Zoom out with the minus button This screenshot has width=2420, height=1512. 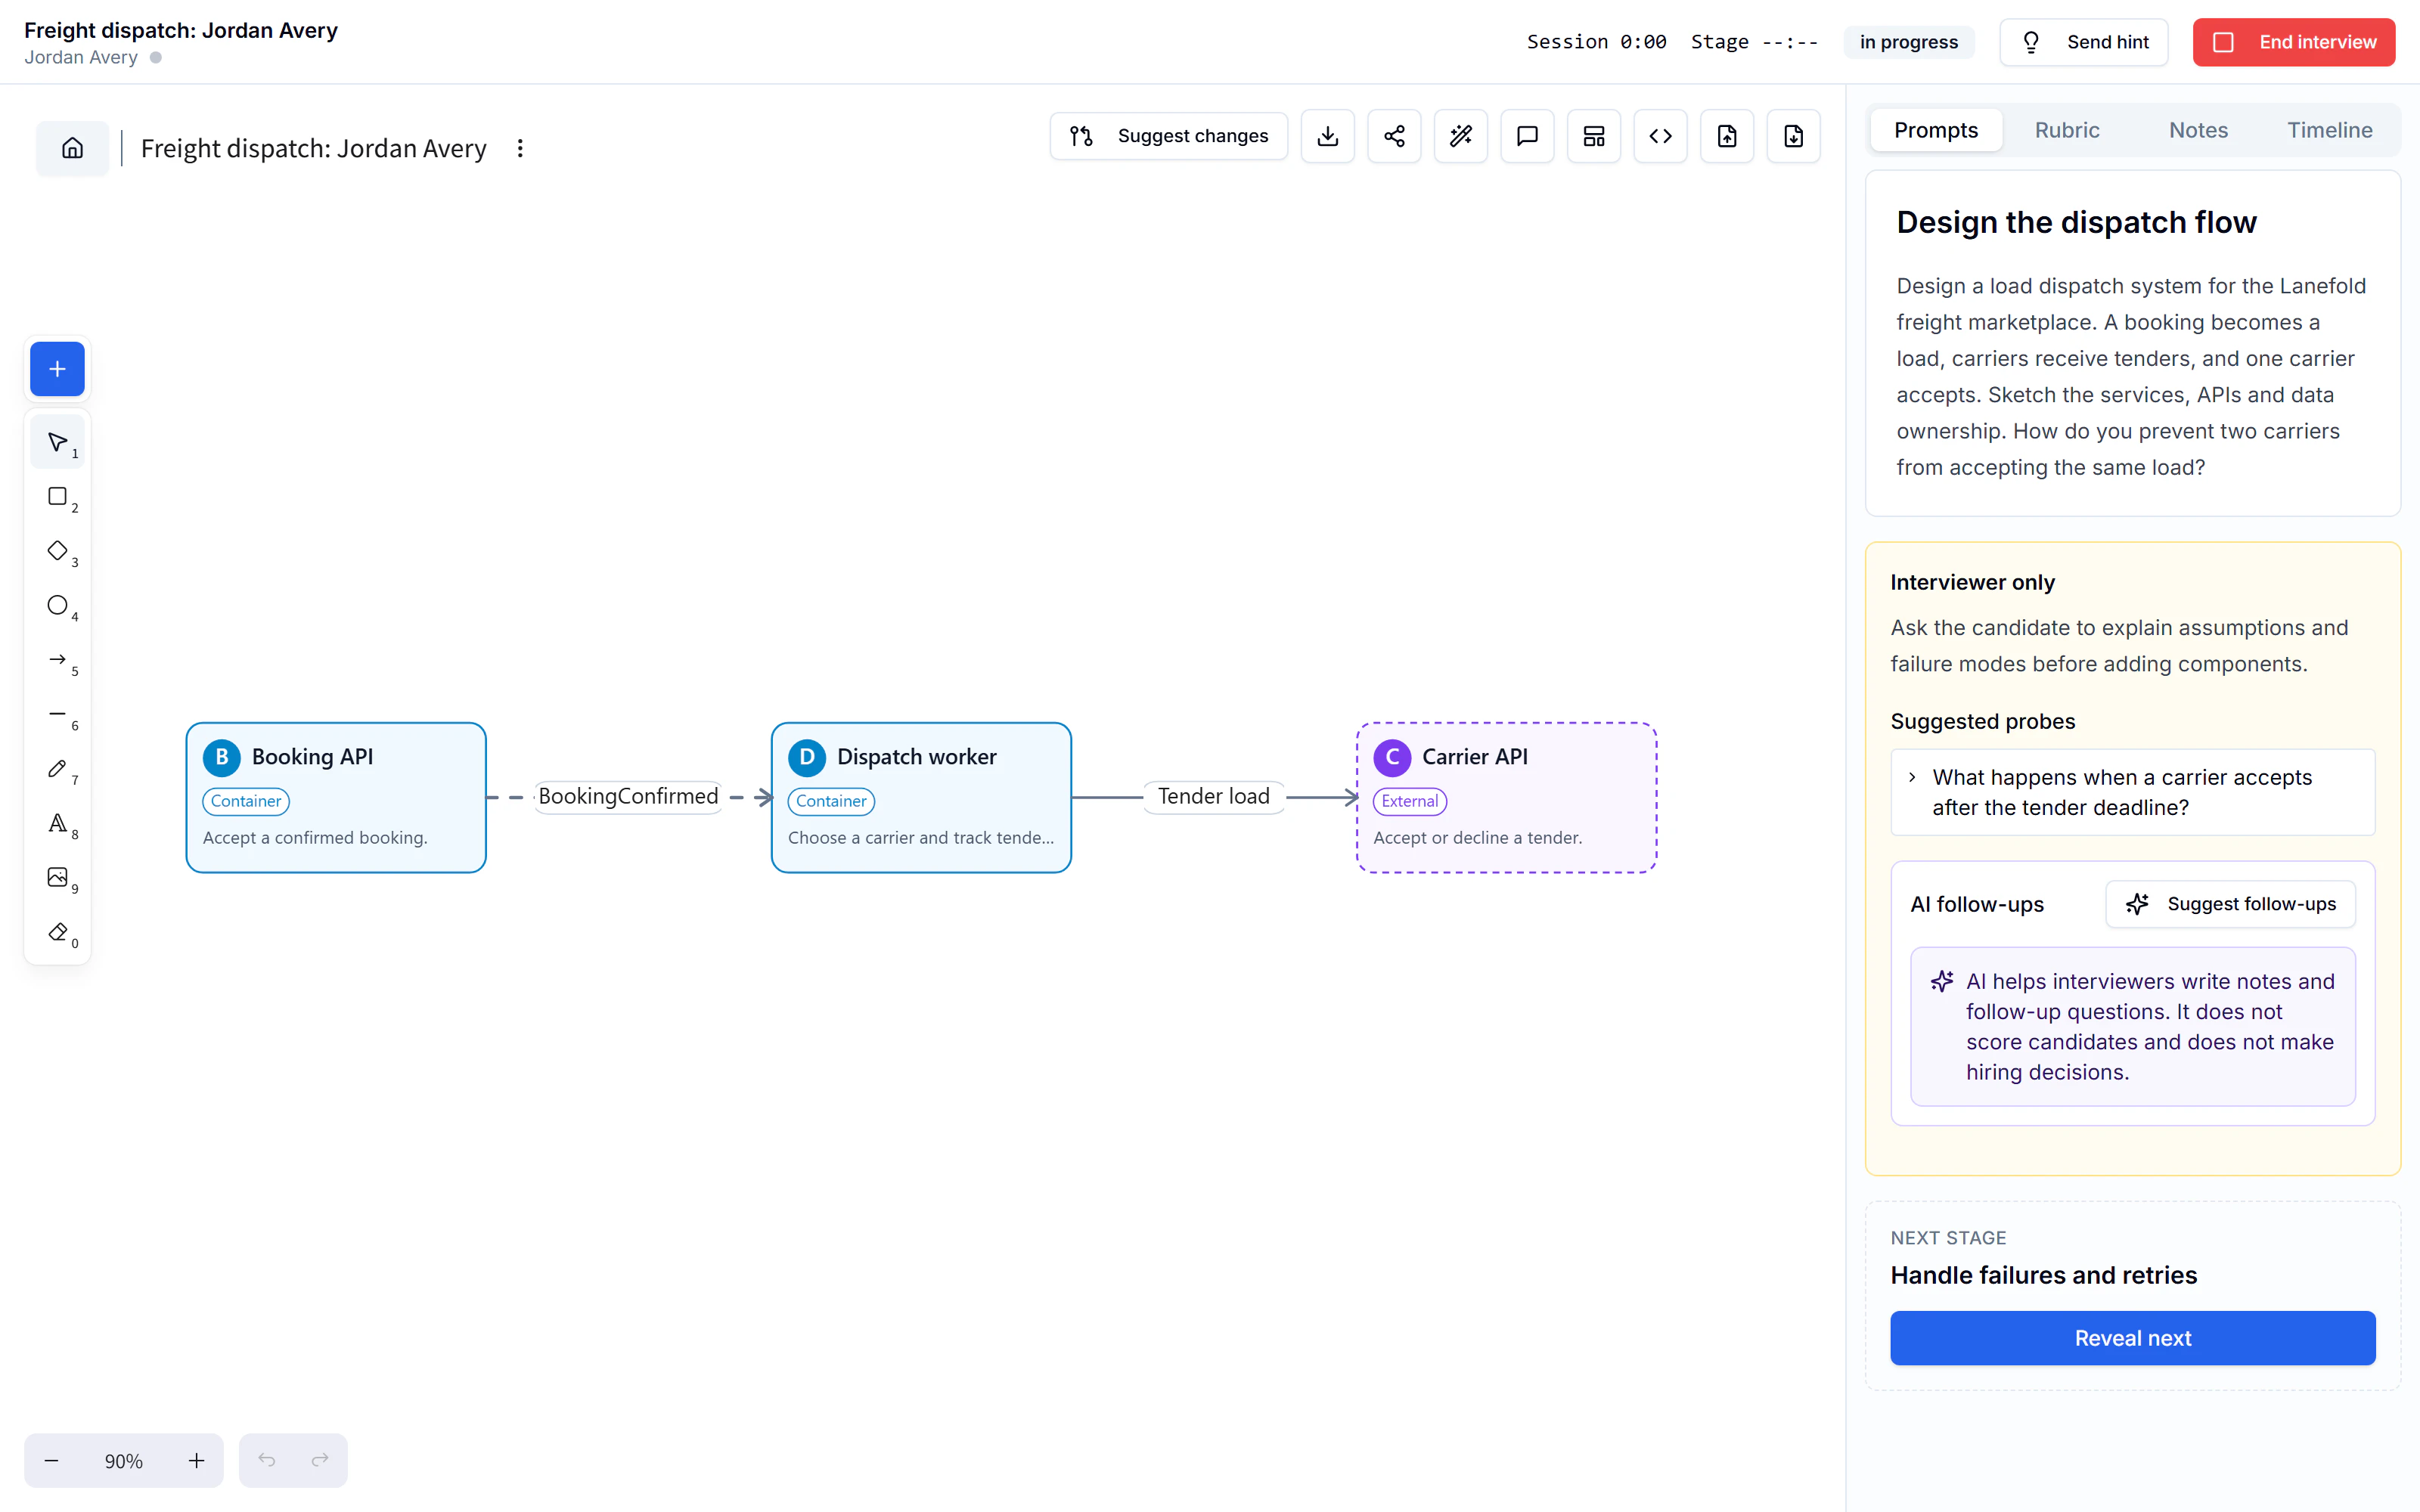[52, 1461]
